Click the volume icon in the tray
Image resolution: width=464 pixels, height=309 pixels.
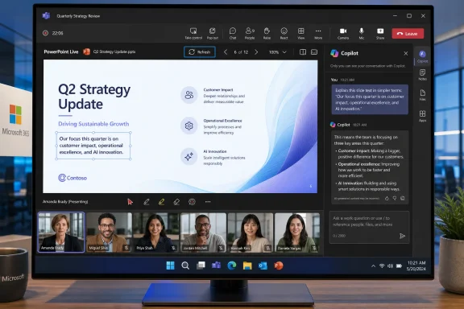(391, 266)
